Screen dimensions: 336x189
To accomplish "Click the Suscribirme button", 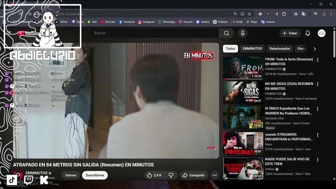I will click(95, 175).
